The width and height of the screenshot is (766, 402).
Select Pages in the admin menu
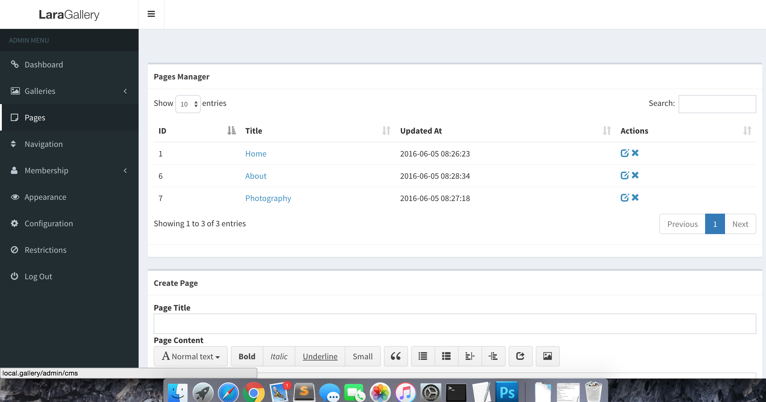click(69, 117)
